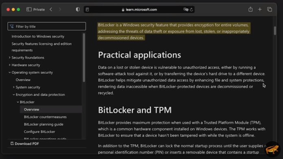
Task: Open Introduction to Windows security
Action: click(38, 37)
